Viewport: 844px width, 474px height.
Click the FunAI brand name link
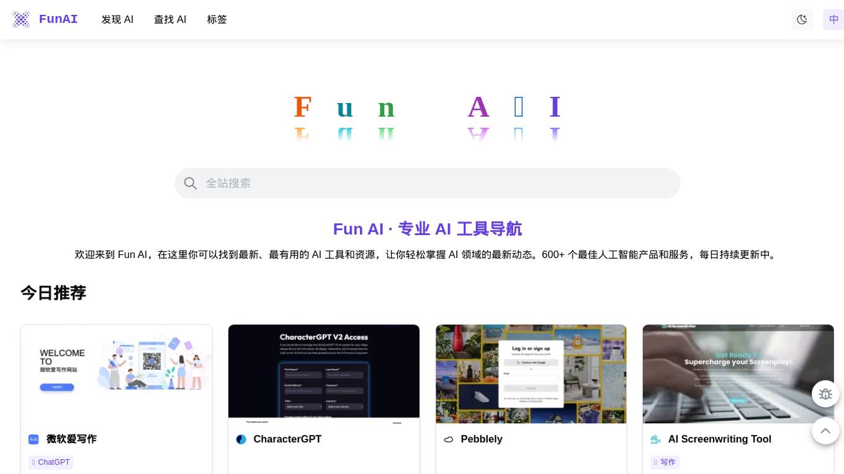(58, 19)
